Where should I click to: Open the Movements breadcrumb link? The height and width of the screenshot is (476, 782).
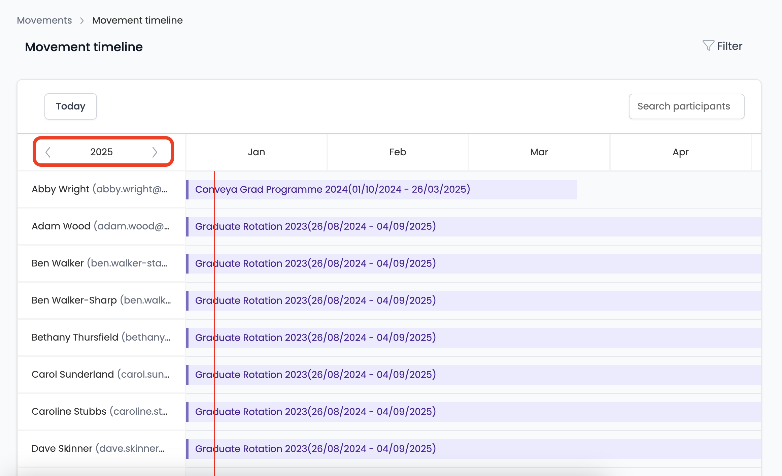click(44, 20)
